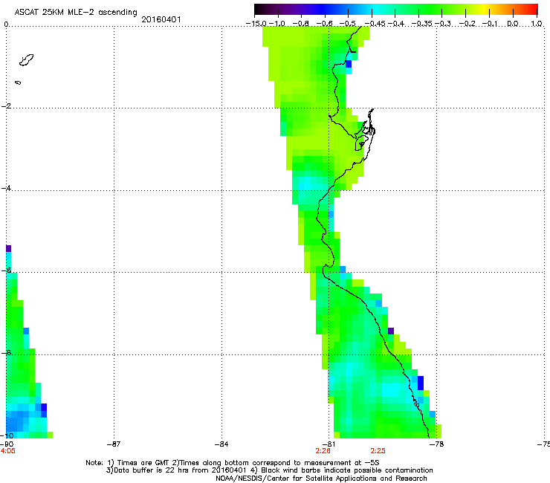Image resolution: width=550 pixels, height=483 pixels.
Task: Click the latitude label -8
Action: coord(6,352)
